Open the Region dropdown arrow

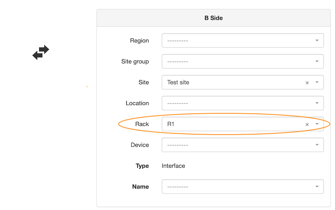pos(317,40)
